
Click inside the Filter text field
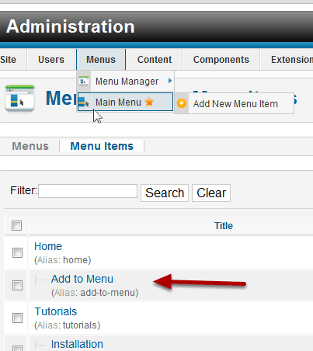click(88, 191)
